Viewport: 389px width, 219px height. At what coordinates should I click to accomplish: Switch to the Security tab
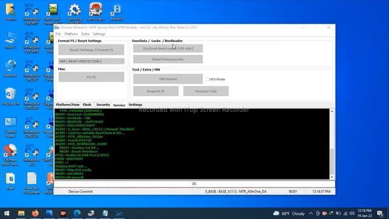click(x=103, y=105)
